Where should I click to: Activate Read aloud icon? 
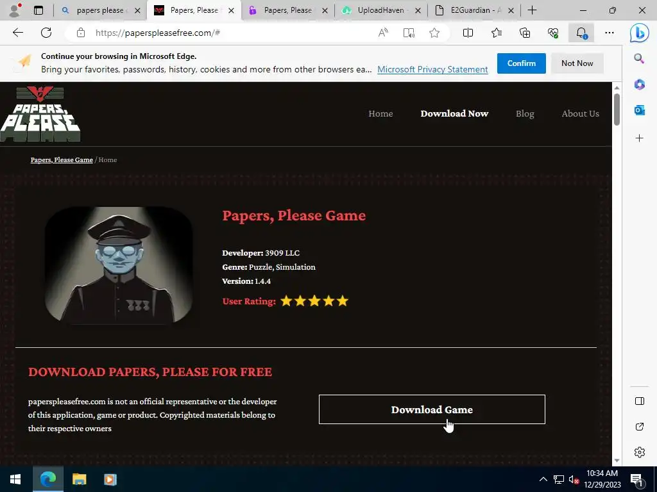click(x=383, y=33)
